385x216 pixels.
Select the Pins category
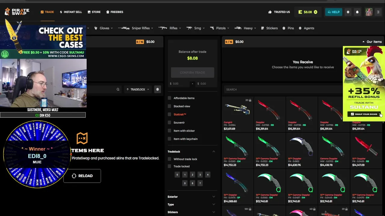click(288, 28)
